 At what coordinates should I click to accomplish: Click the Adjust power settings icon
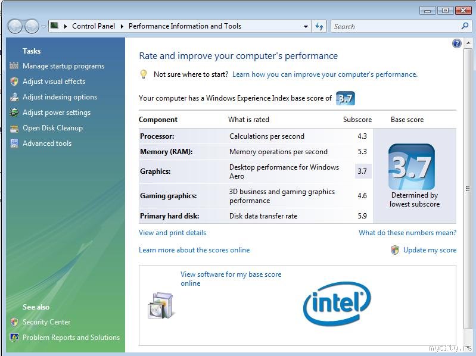(x=14, y=112)
